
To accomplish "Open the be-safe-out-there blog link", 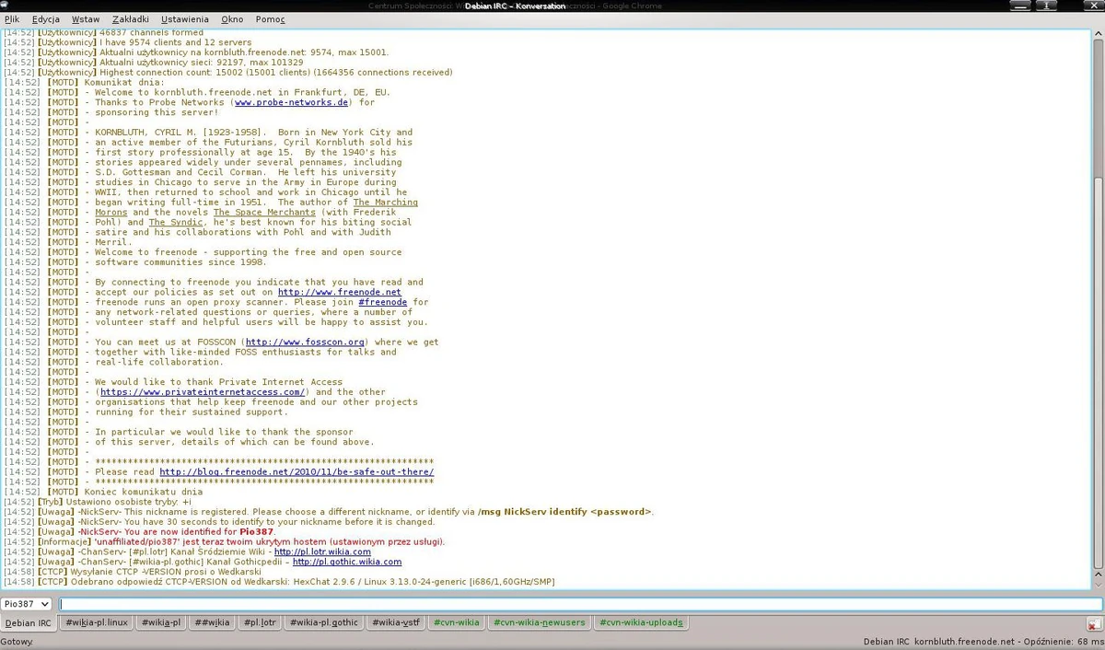I will point(296,471).
